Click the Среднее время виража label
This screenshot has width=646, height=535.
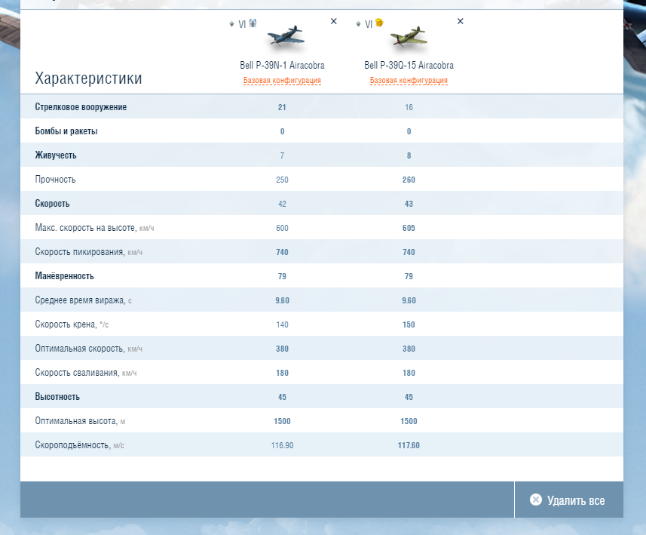tap(81, 300)
